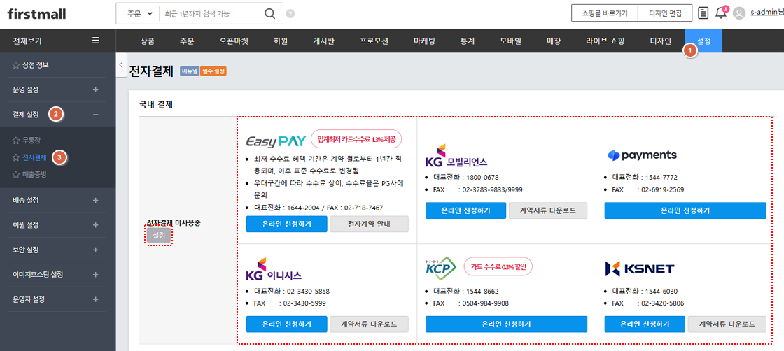Click the user avatar icon
This screenshot has height=351, width=784.
(x=739, y=13)
